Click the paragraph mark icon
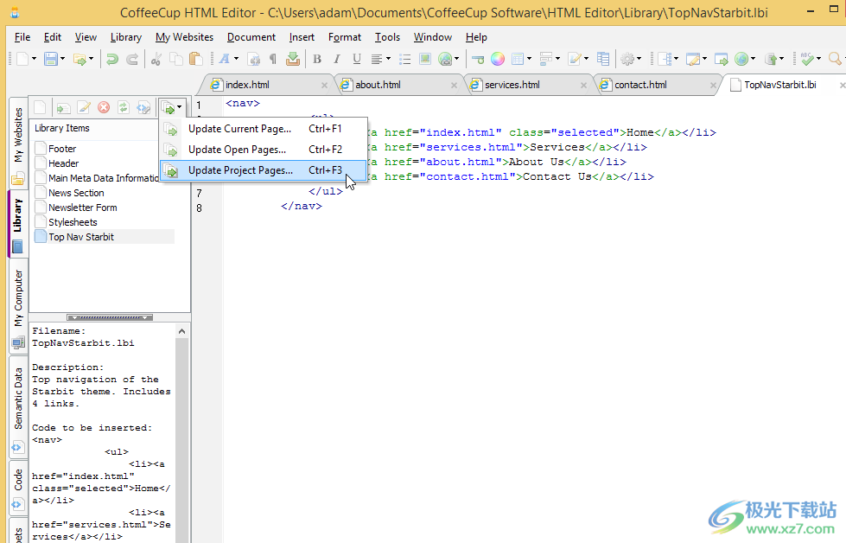This screenshot has width=846, height=543. pos(273,59)
